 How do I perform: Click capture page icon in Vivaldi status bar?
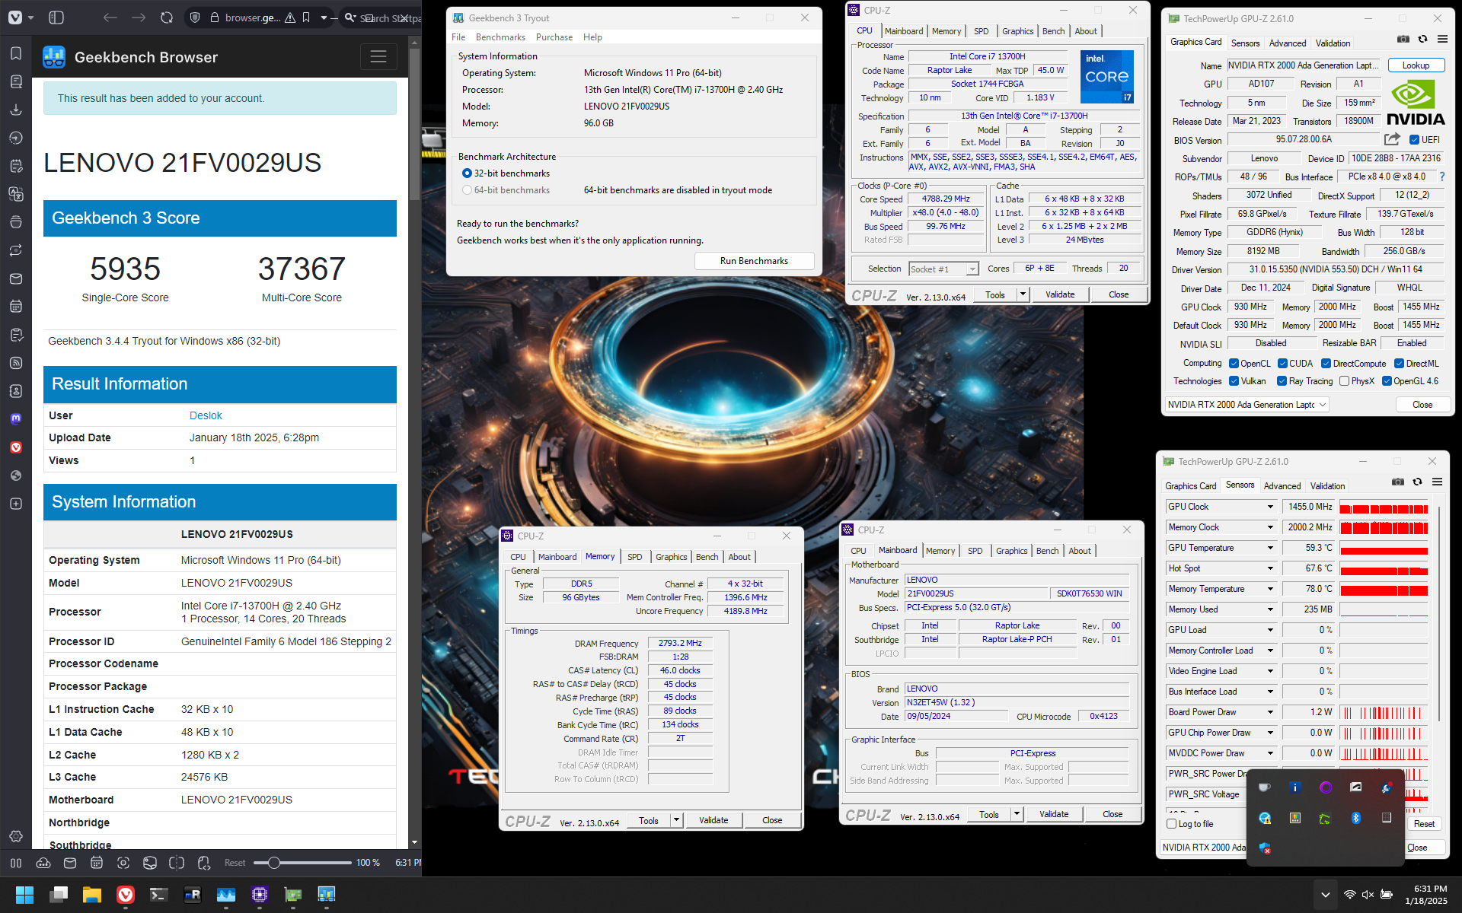pyautogui.click(x=123, y=863)
